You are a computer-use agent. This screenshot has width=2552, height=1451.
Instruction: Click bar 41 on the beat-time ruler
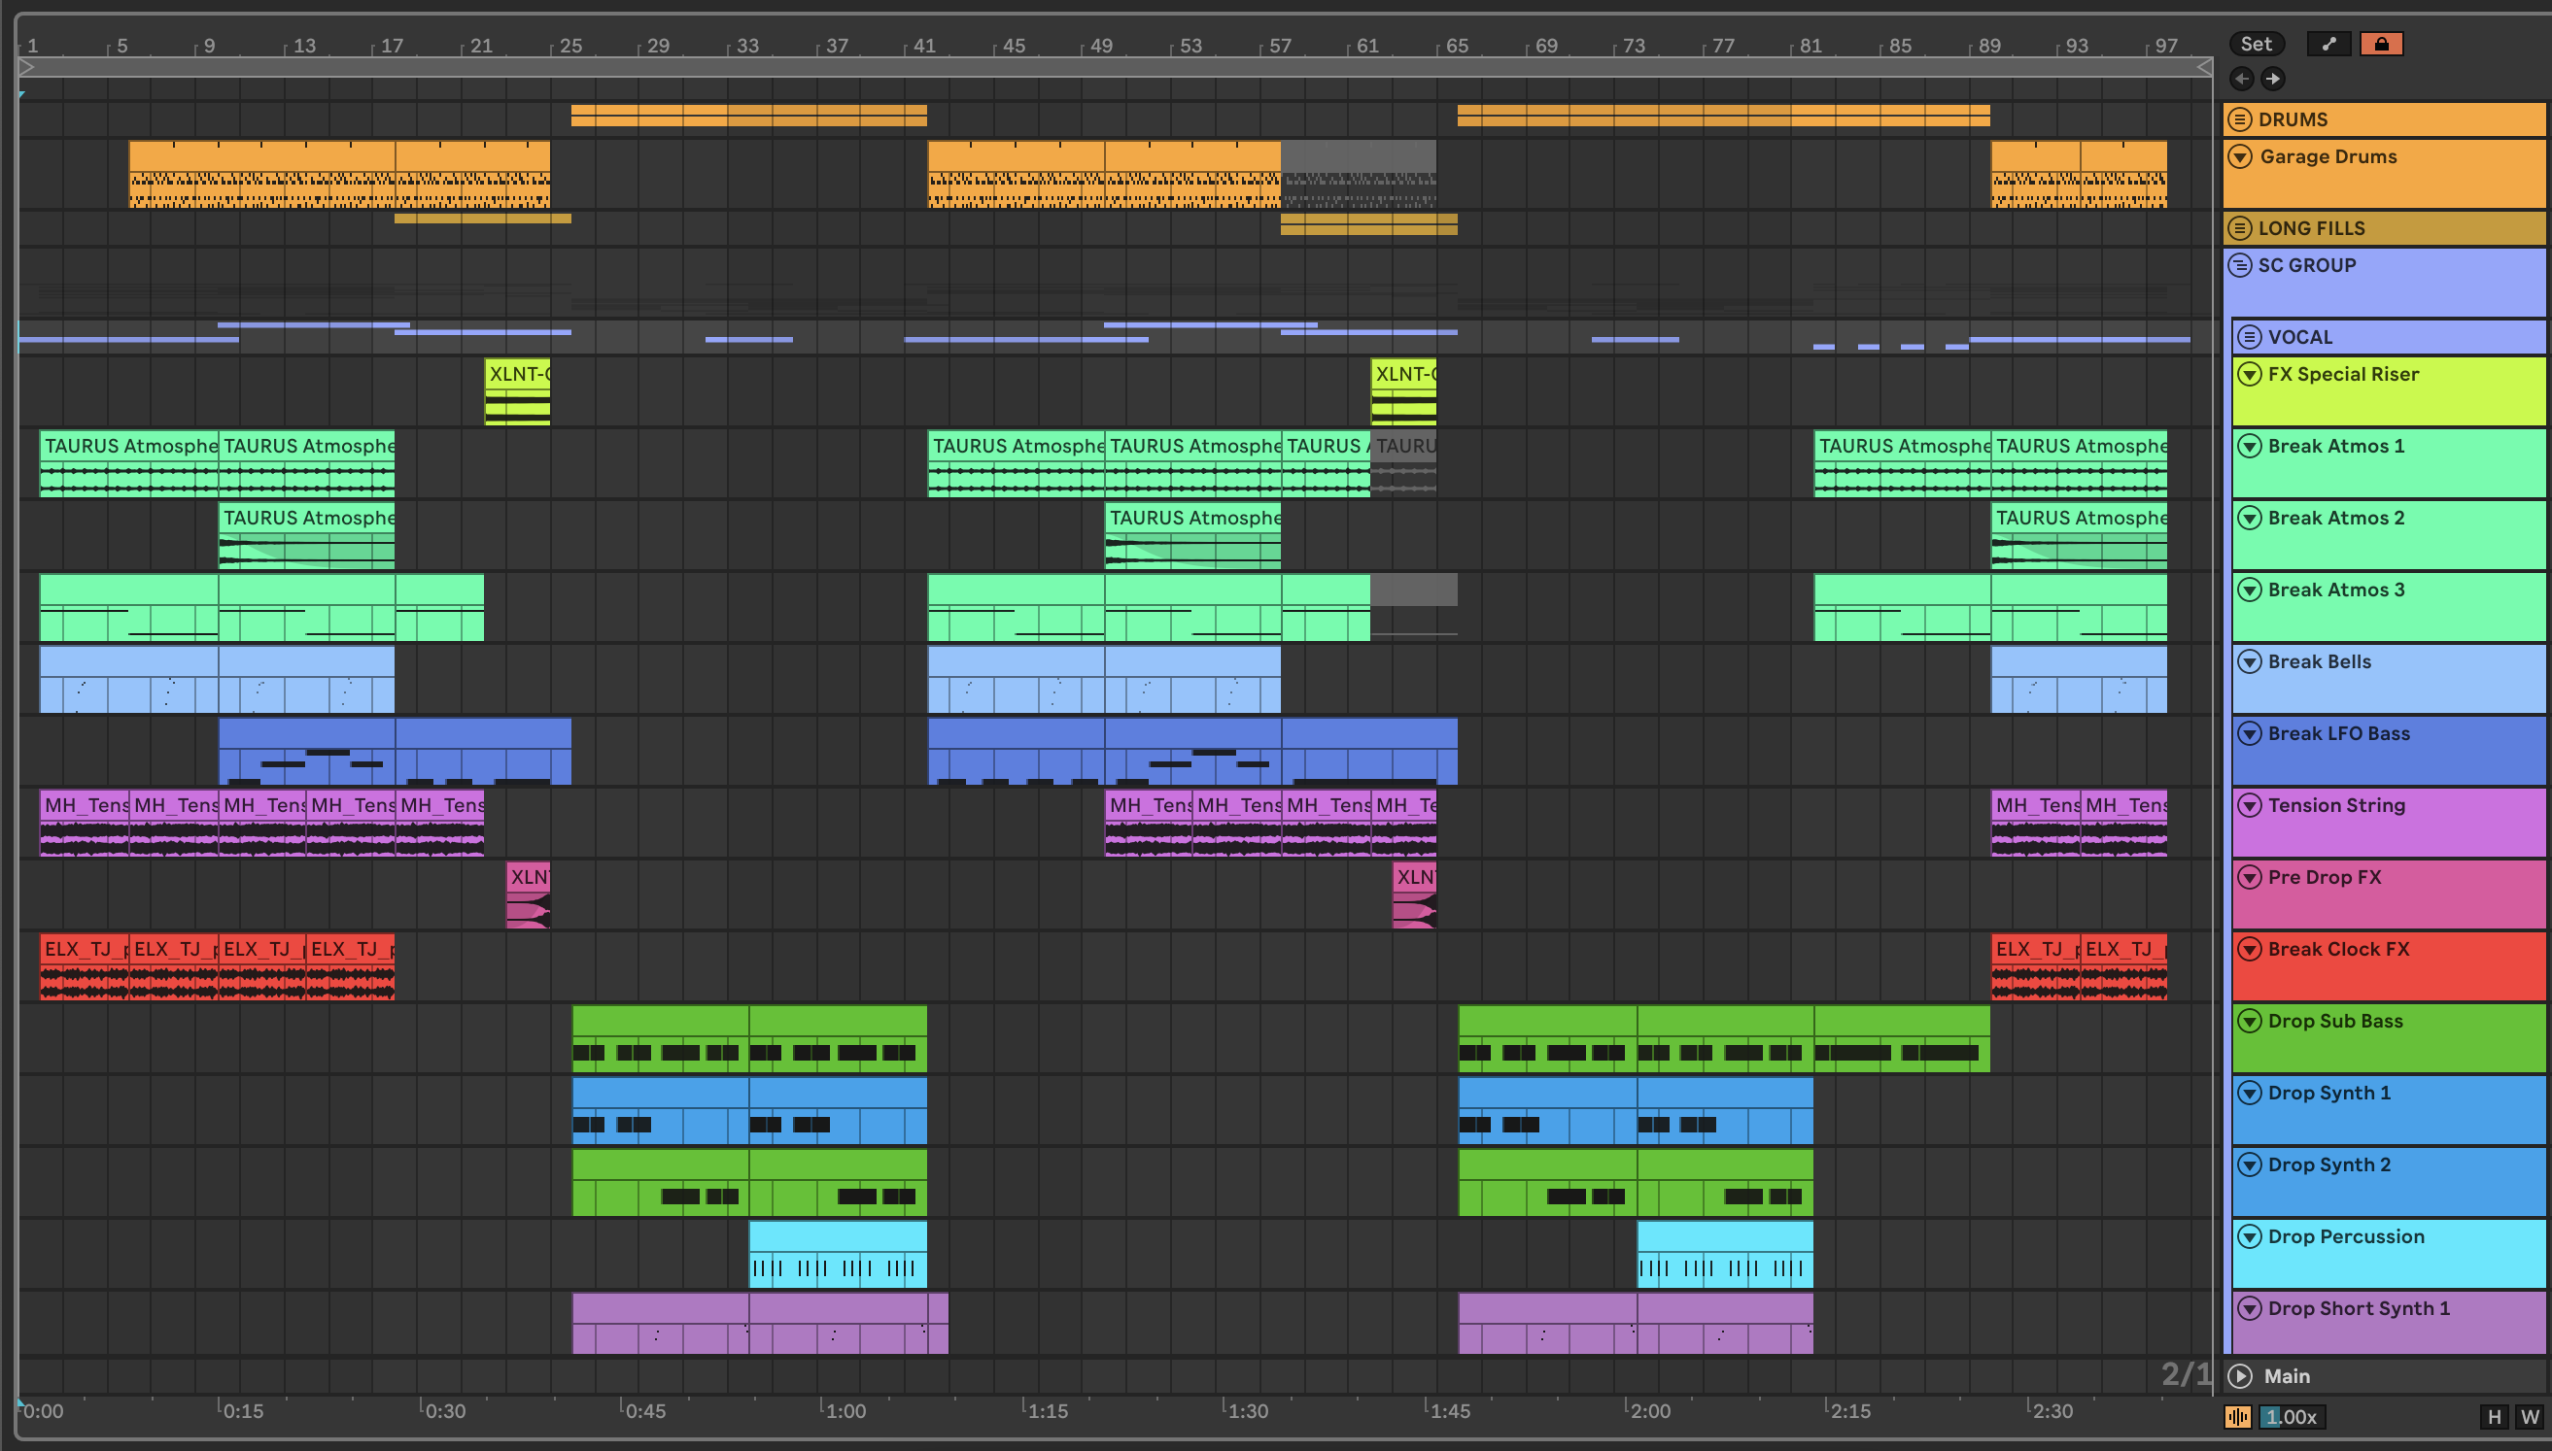coord(924,46)
